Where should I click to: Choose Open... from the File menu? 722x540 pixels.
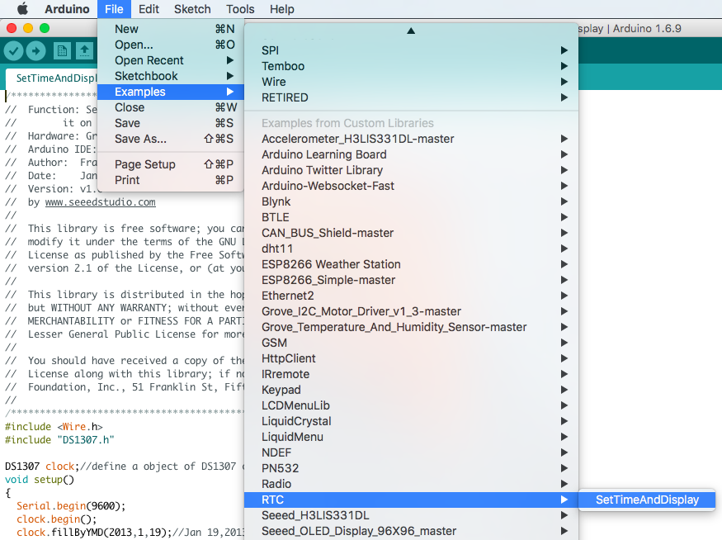click(x=170, y=45)
